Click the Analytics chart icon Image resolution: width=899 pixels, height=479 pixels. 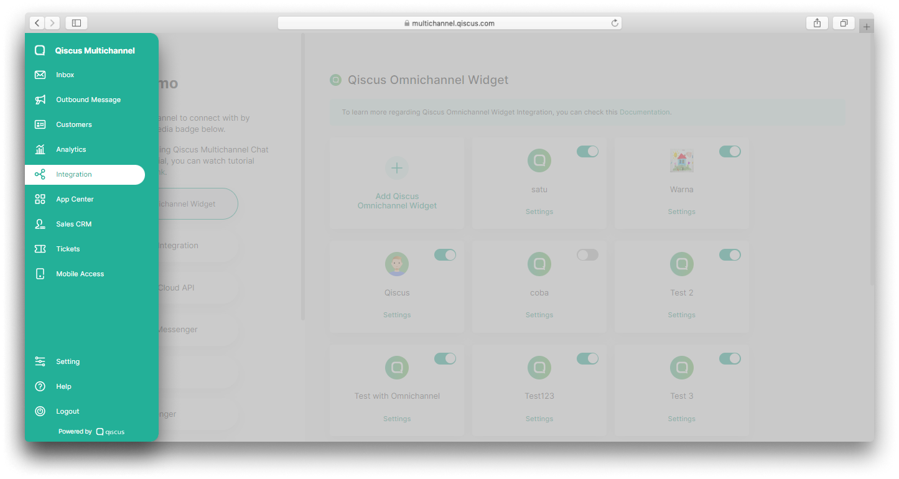click(40, 149)
